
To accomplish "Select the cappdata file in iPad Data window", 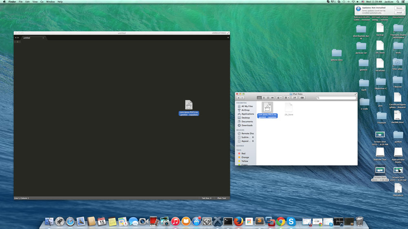I will click(267, 110).
